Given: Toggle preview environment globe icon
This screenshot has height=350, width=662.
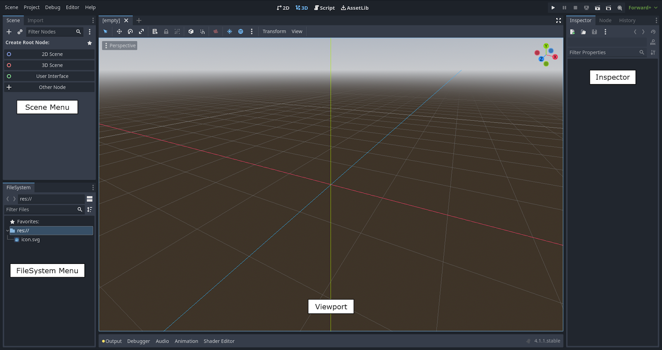Looking at the screenshot, I should [x=241, y=31].
